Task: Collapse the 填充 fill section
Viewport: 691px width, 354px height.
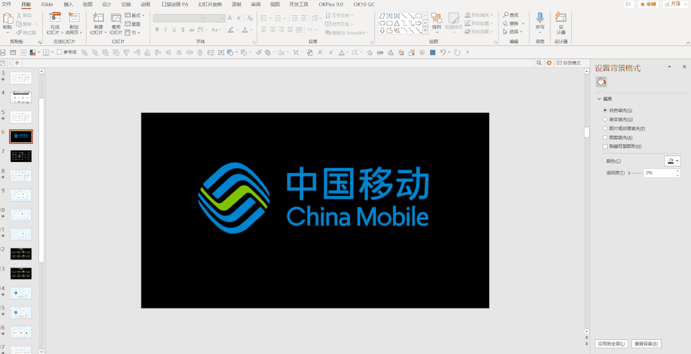Action: tap(599, 99)
